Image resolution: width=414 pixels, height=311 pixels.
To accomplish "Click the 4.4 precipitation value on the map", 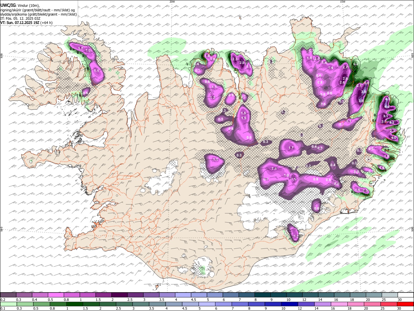I will [x=387, y=107].
